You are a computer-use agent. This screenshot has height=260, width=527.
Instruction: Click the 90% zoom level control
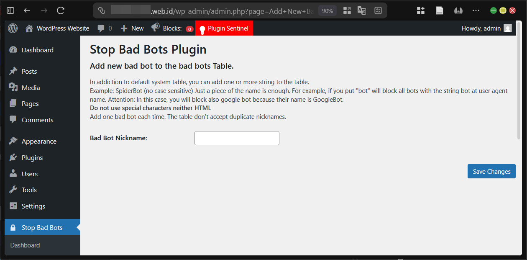point(327,10)
